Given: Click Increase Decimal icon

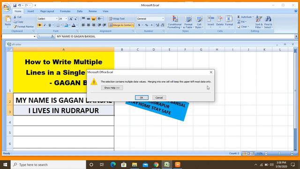Looking at the screenshot, I should 157,25.
